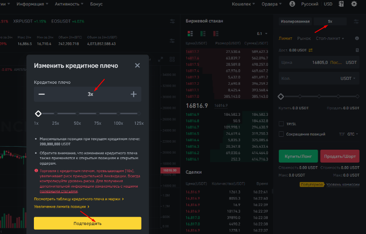Open the GTC time-in-force dropdown

[353, 134]
